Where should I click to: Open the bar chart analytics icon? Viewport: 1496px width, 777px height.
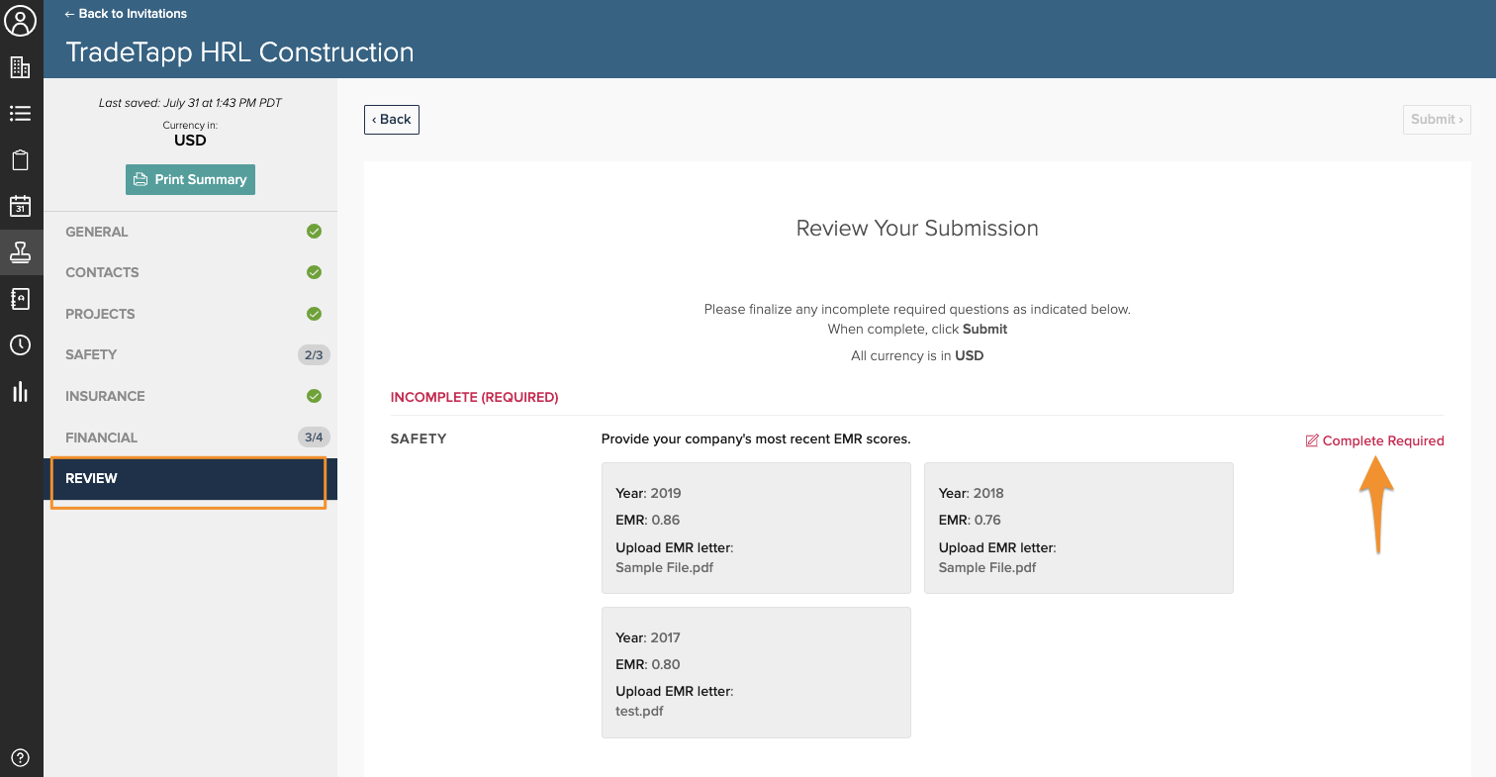point(21,391)
